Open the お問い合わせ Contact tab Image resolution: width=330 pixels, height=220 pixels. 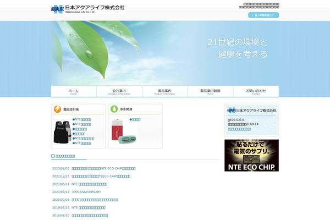tap(256, 91)
